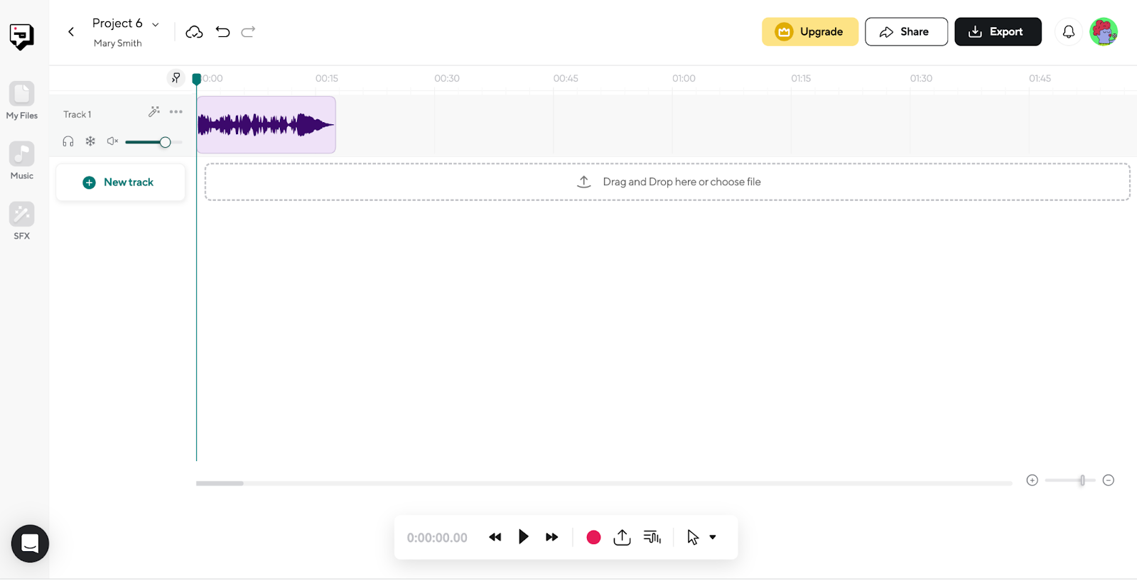This screenshot has width=1137, height=581.
Task: Toggle the Track 1 freeze snowflake icon
Action: pyautogui.click(x=90, y=141)
